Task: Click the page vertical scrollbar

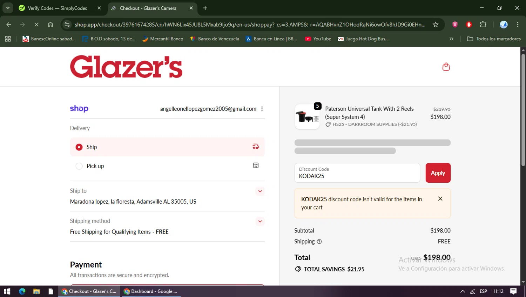Action: [523, 109]
